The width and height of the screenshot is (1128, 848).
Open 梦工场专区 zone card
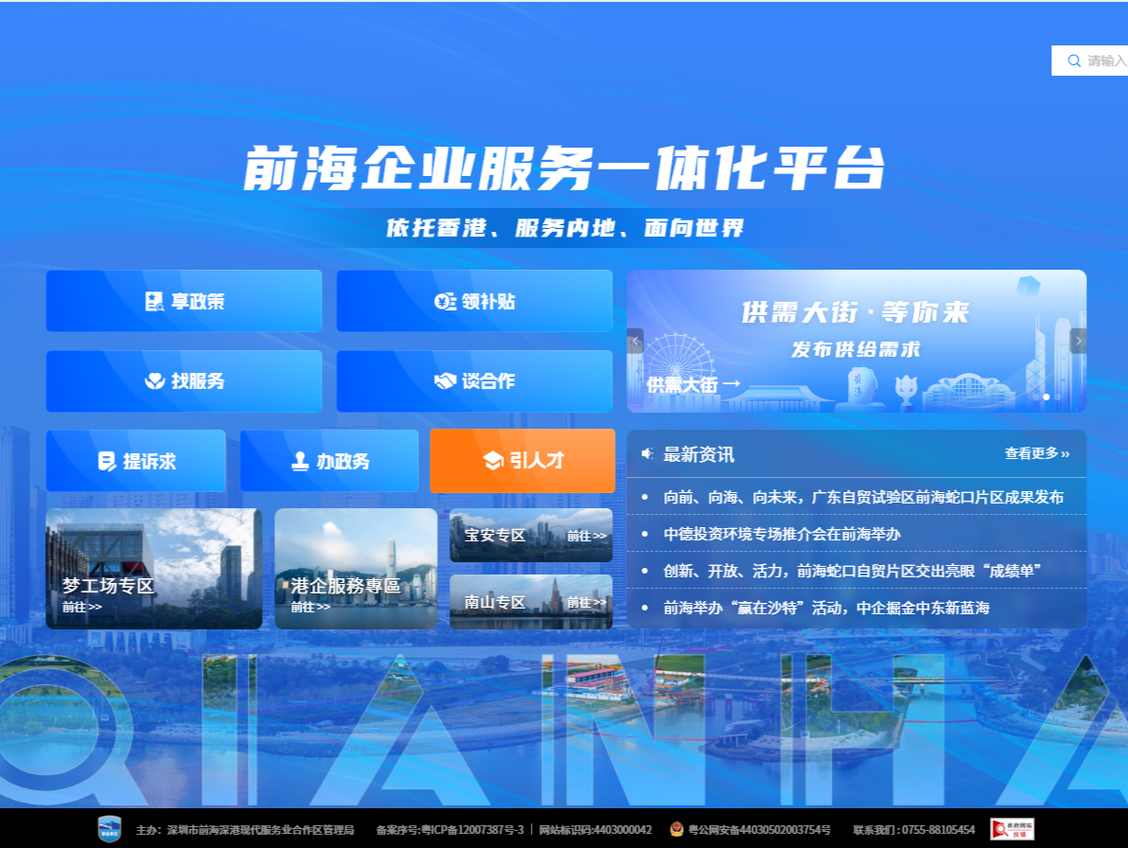tap(154, 569)
